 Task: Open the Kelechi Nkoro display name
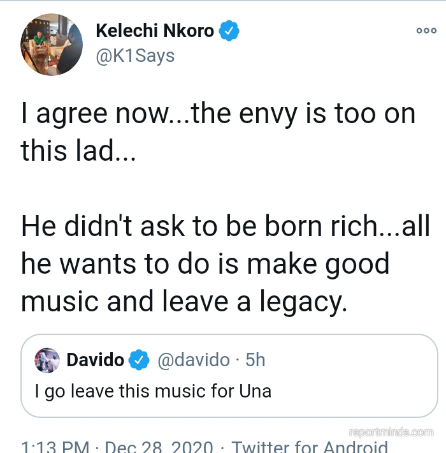click(154, 30)
